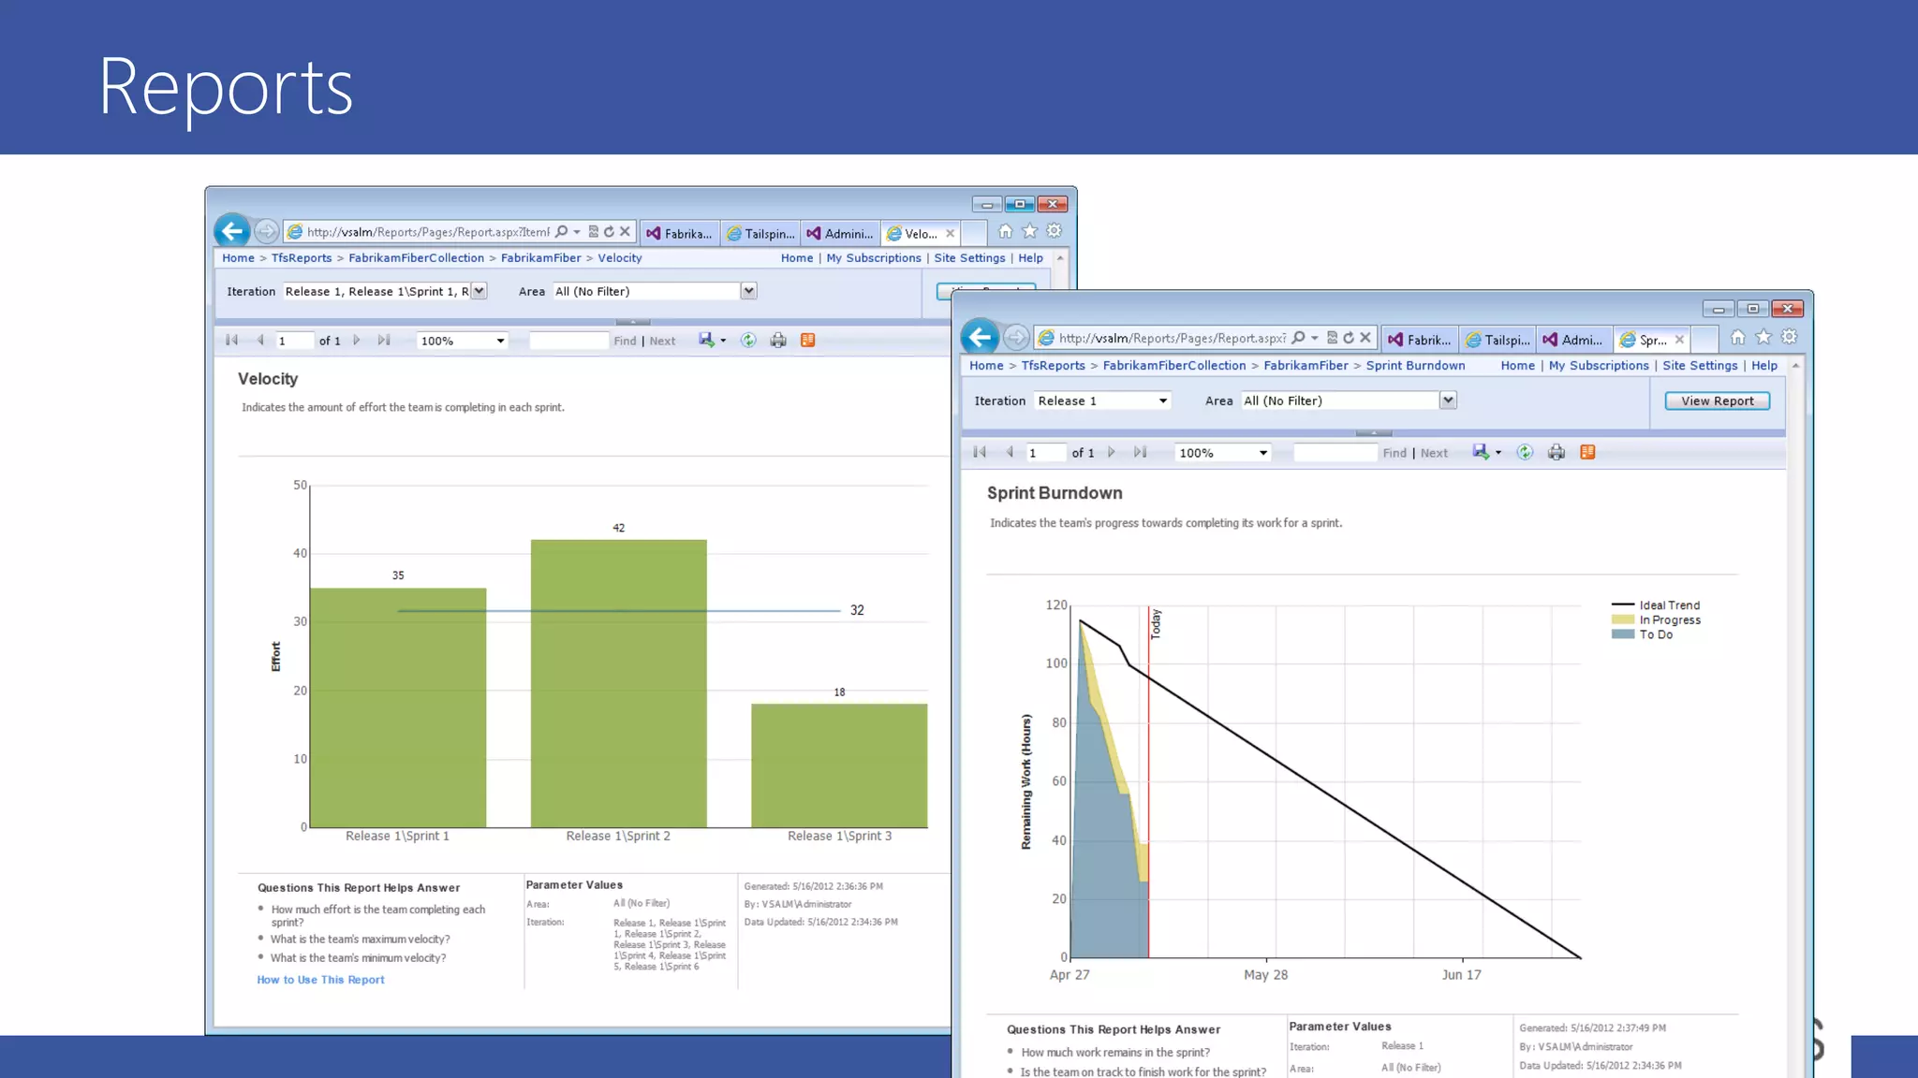The width and height of the screenshot is (1918, 1078).
Task: Click the View Report button
Action: tap(1717, 401)
